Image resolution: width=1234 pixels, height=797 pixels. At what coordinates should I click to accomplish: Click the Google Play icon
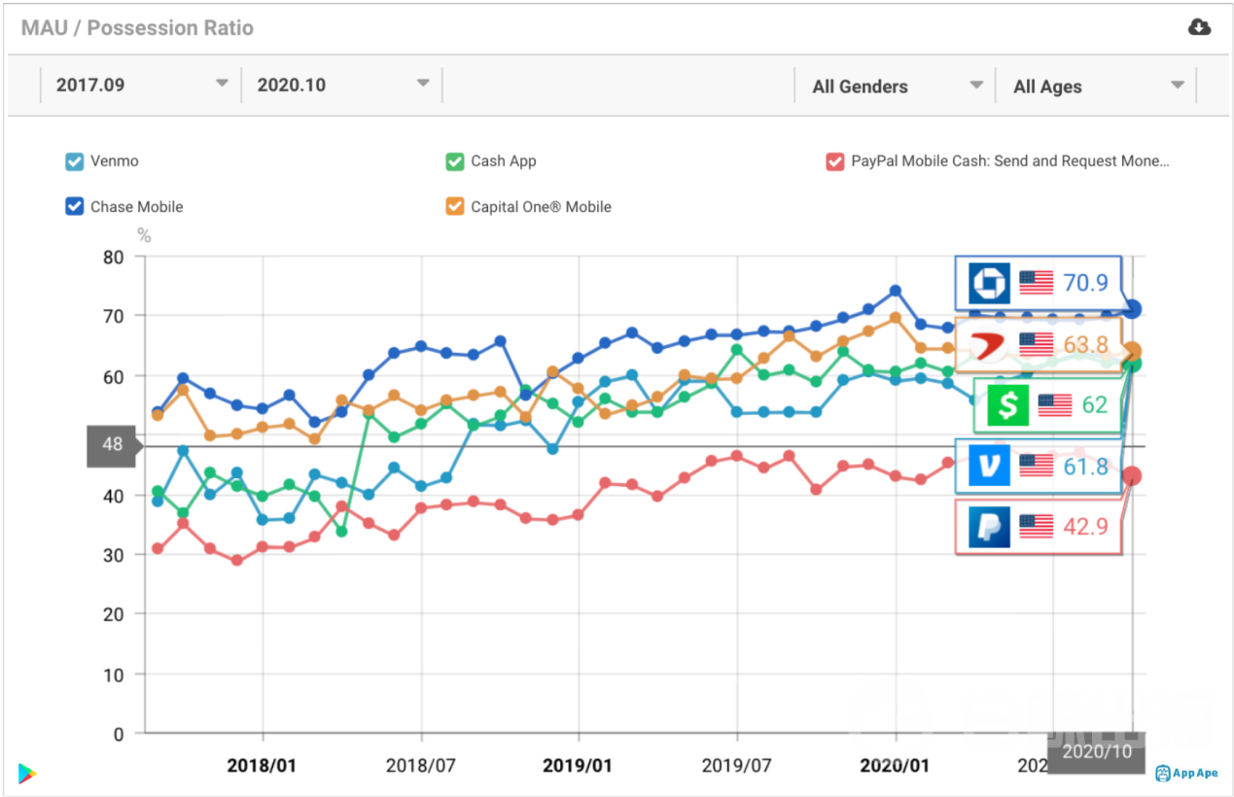27,774
